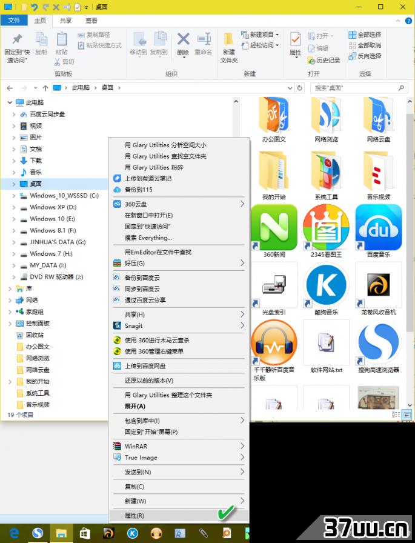Screen dimensions: 415x543
Task: Switch to details view button
Action: click(x=396, y=415)
